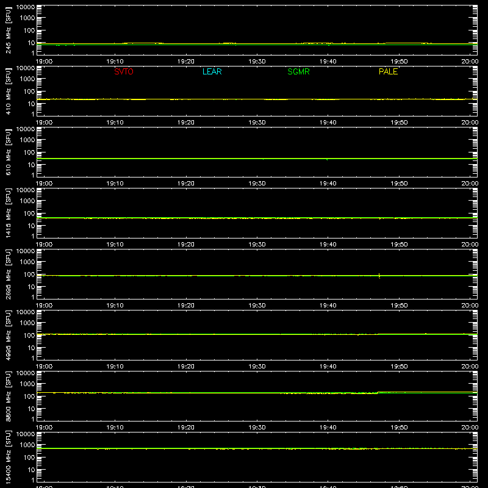Click the 10 tick of the 8800 MHz panel
488x488 pixels.
click(x=31, y=409)
